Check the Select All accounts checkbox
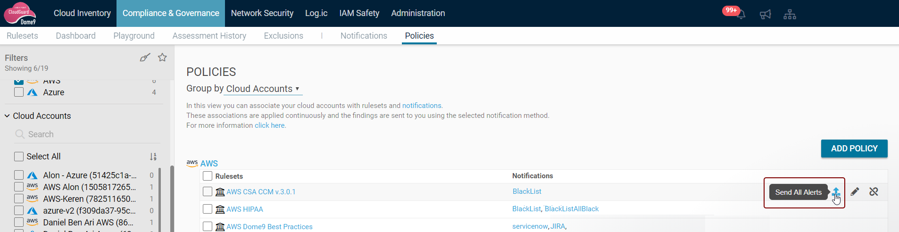Image resolution: width=899 pixels, height=232 pixels. coord(19,157)
